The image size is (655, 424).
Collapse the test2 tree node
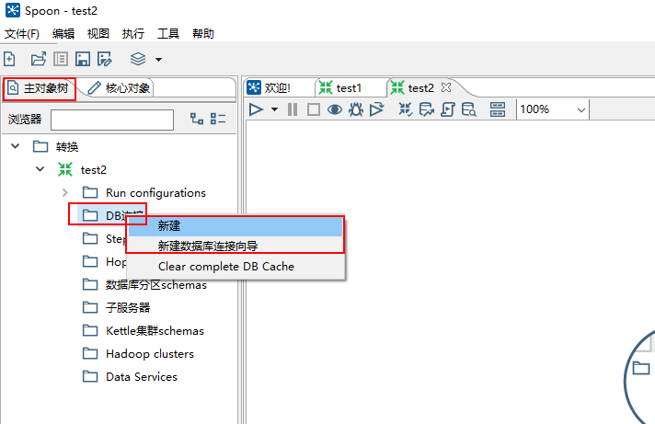40,169
